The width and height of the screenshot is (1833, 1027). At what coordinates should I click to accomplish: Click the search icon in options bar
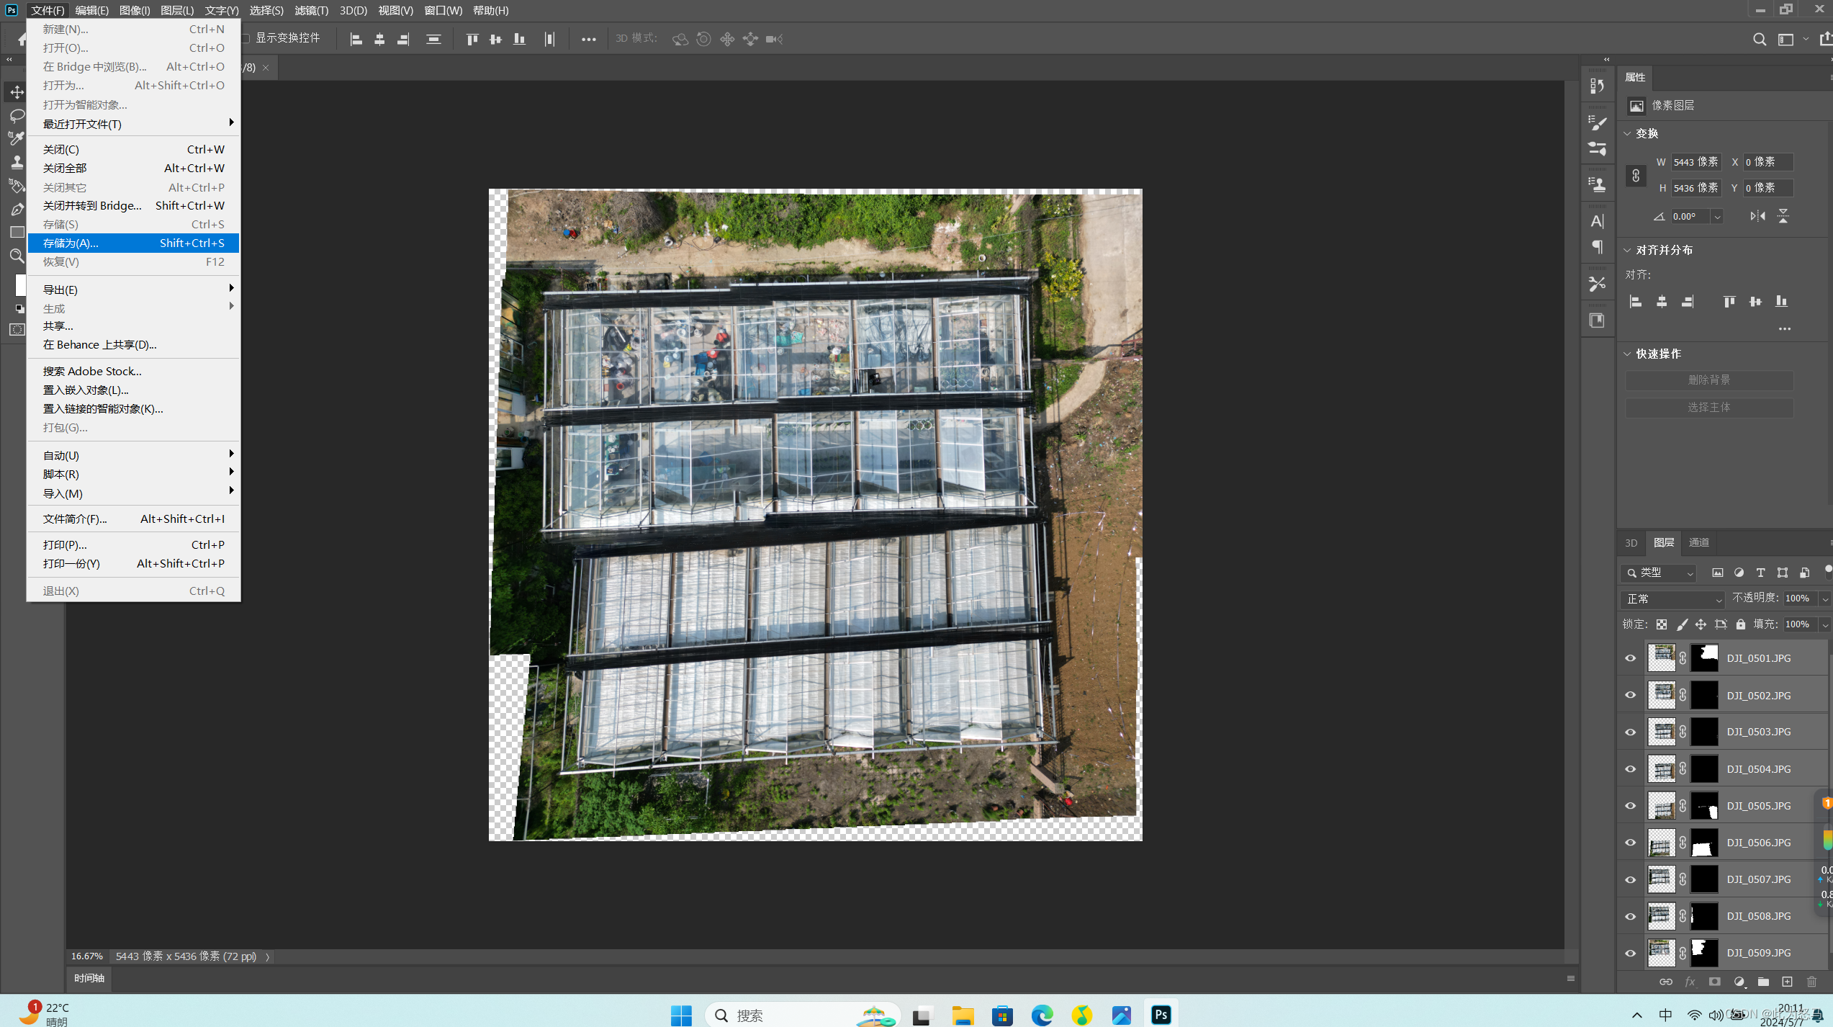pyautogui.click(x=1759, y=40)
